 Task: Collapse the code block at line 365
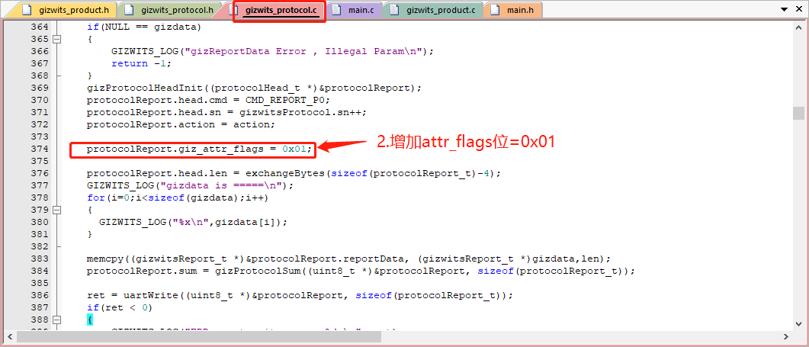click(57, 39)
